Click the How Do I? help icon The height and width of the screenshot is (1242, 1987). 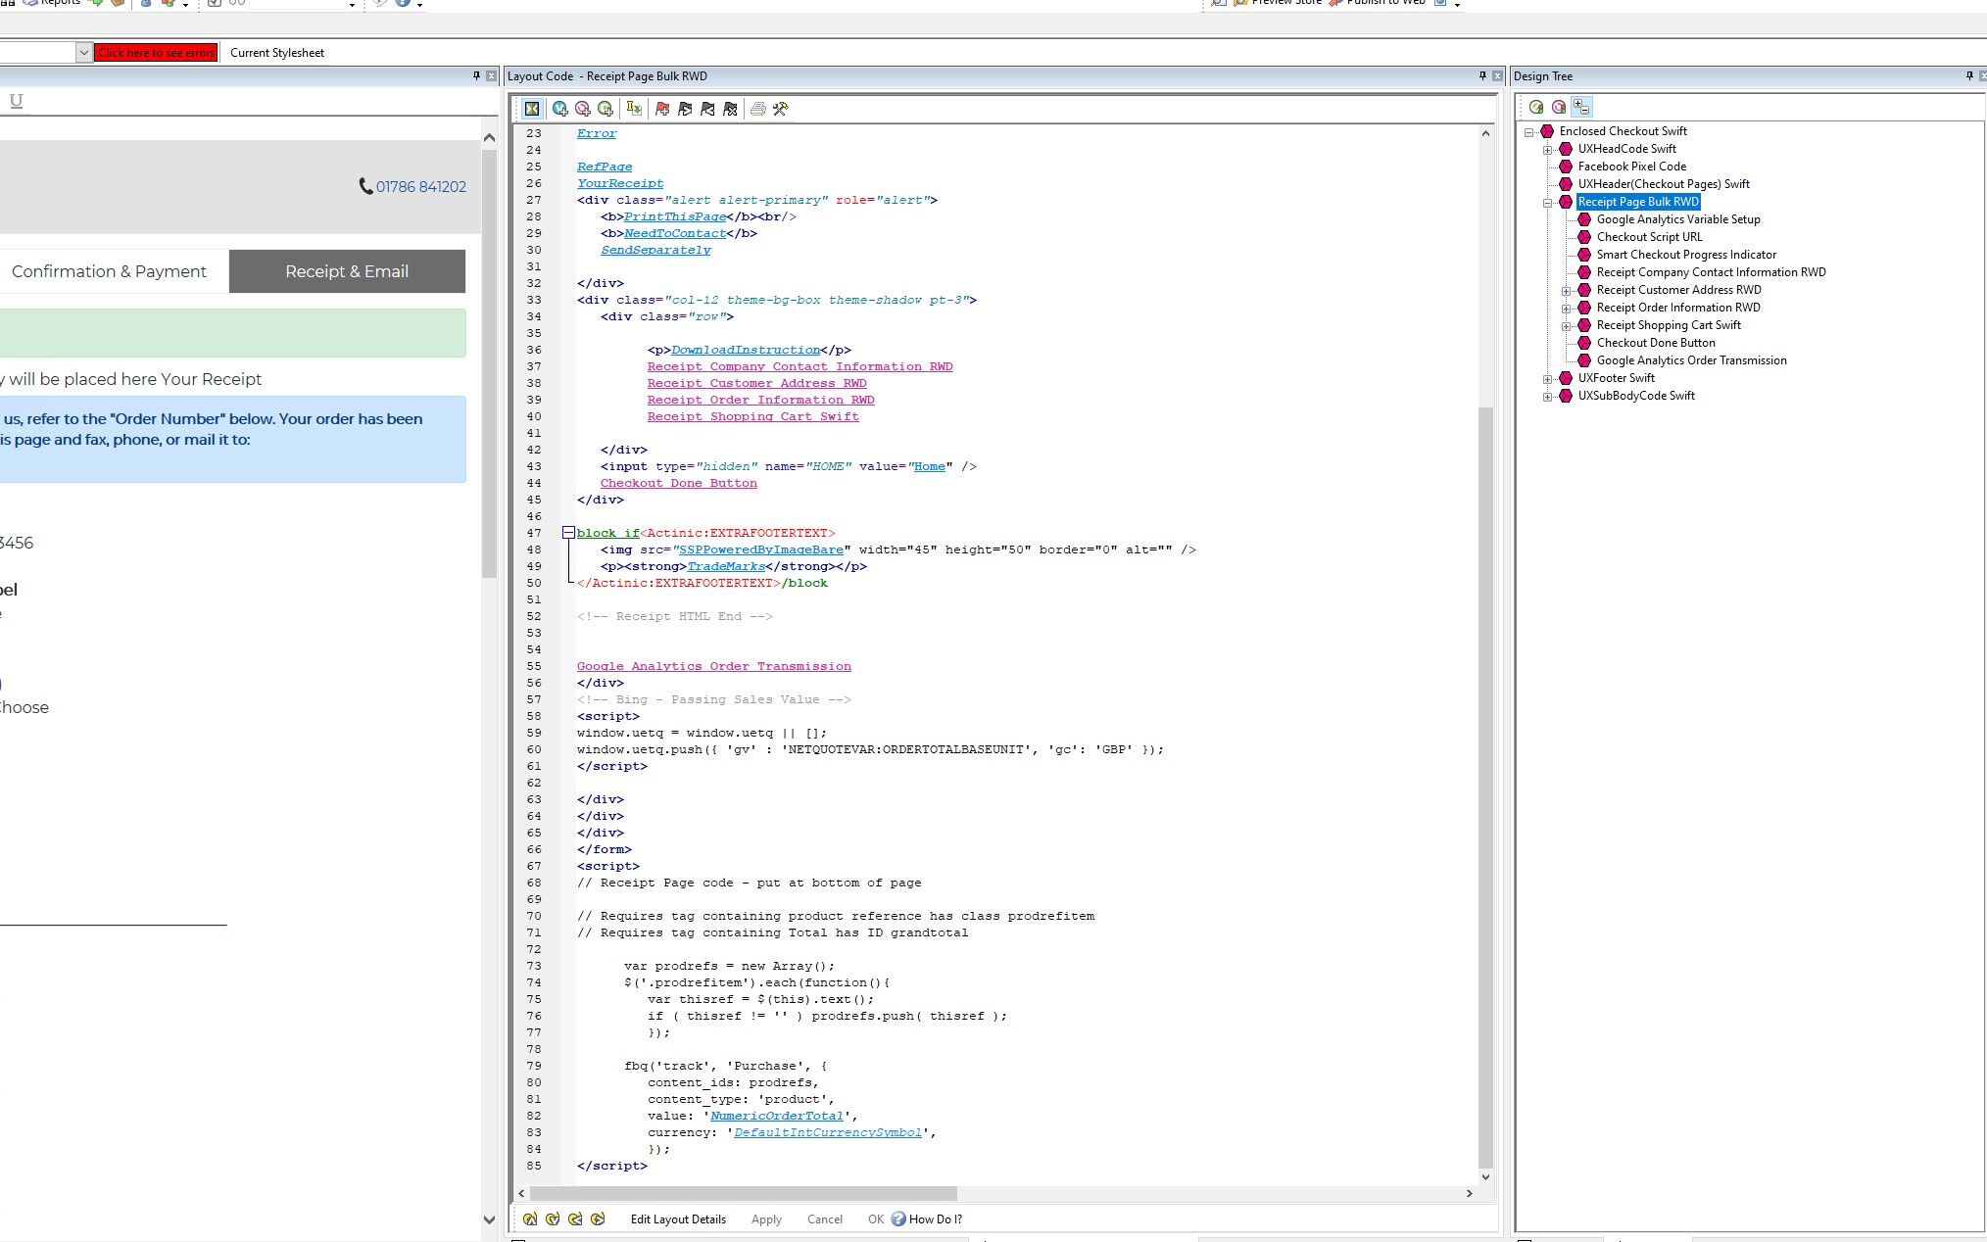pyautogui.click(x=898, y=1218)
